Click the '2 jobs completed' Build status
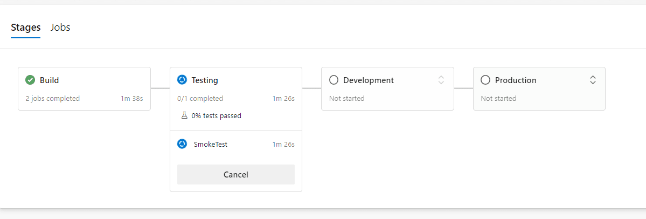Image resolution: width=646 pixels, height=219 pixels. pos(53,99)
